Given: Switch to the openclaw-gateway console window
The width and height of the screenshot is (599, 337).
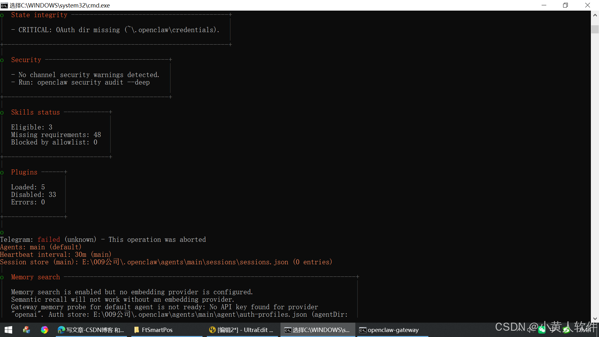Looking at the screenshot, I should tap(392, 330).
